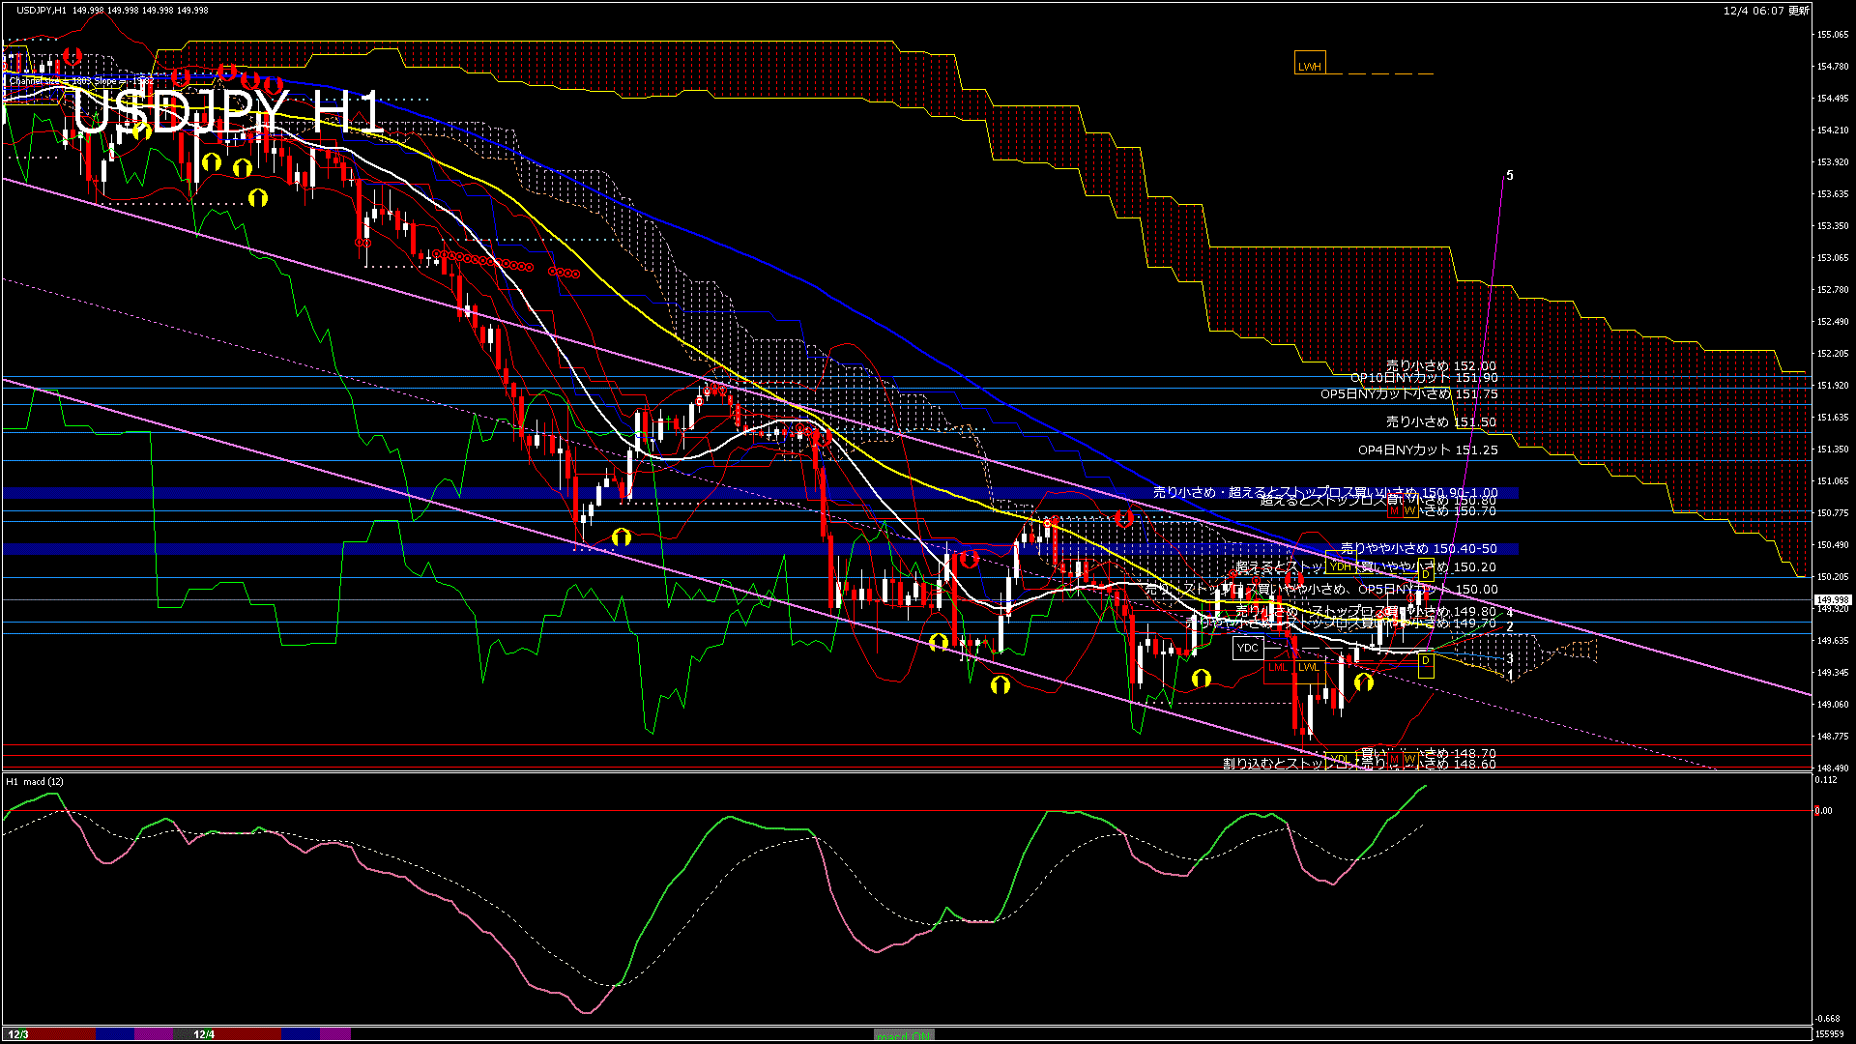The image size is (1856, 1044).
Task: Toggle the macd ON button
Action: [x=904, y=1035]
